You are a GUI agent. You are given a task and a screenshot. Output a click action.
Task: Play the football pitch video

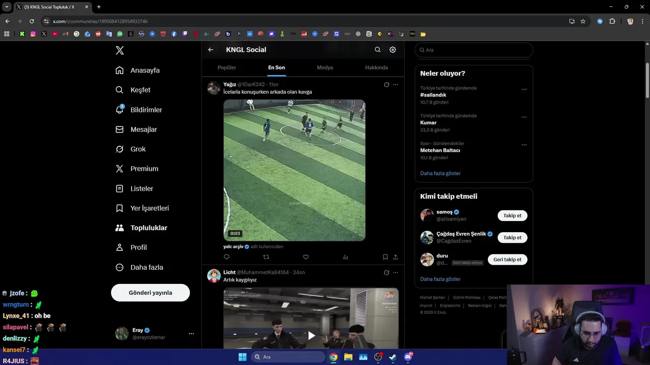point(295,170)
